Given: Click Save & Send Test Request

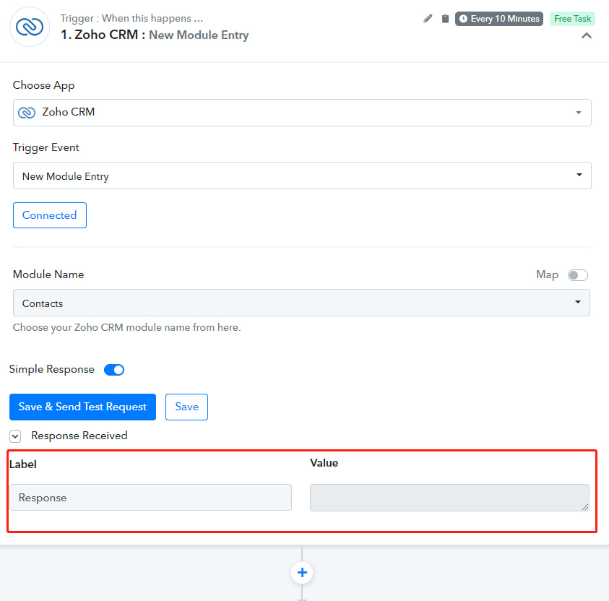Looking at the screenshot, I should coord(83,407).
